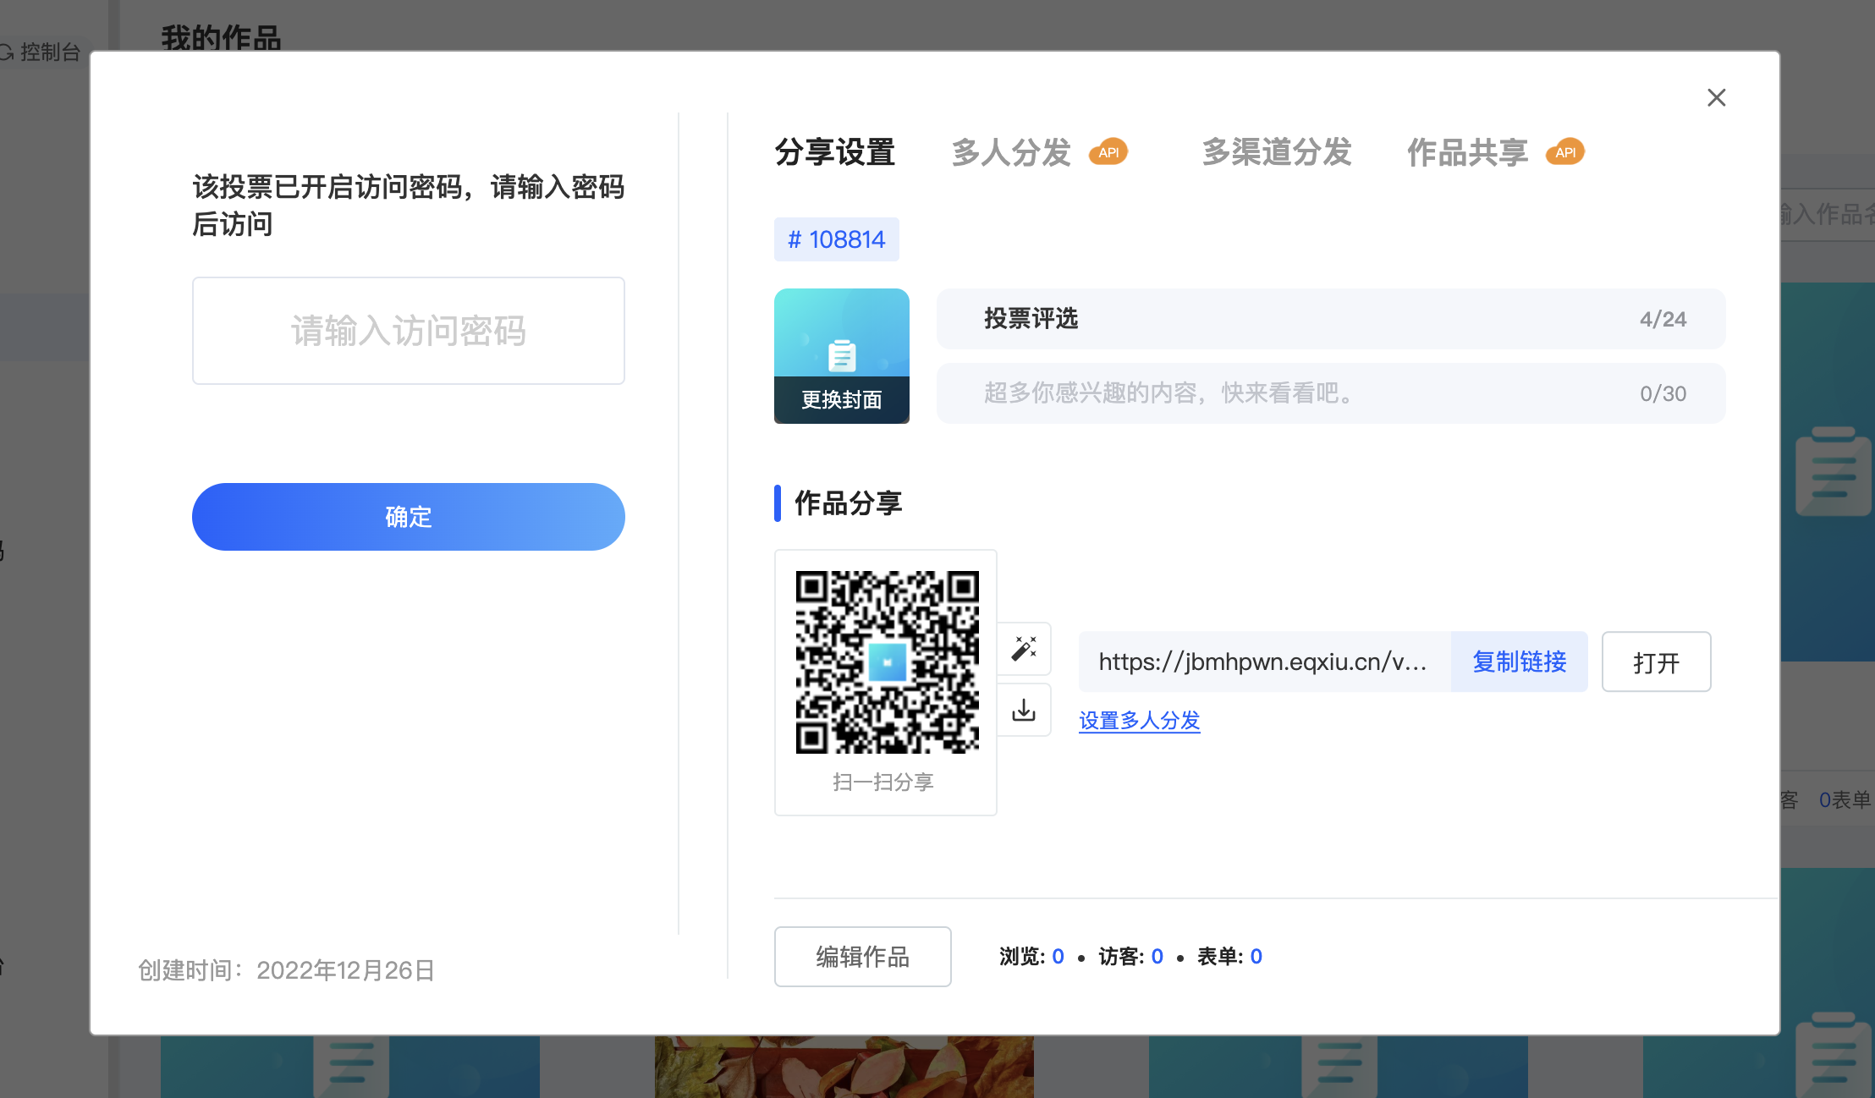Confirm password with the 确定 button

pyautogui.click(x=409, y=517)
